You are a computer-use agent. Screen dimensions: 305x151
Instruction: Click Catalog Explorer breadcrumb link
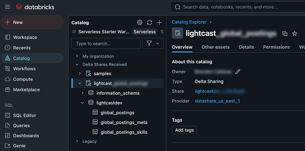pyautogui.click(x=189, y=22)
